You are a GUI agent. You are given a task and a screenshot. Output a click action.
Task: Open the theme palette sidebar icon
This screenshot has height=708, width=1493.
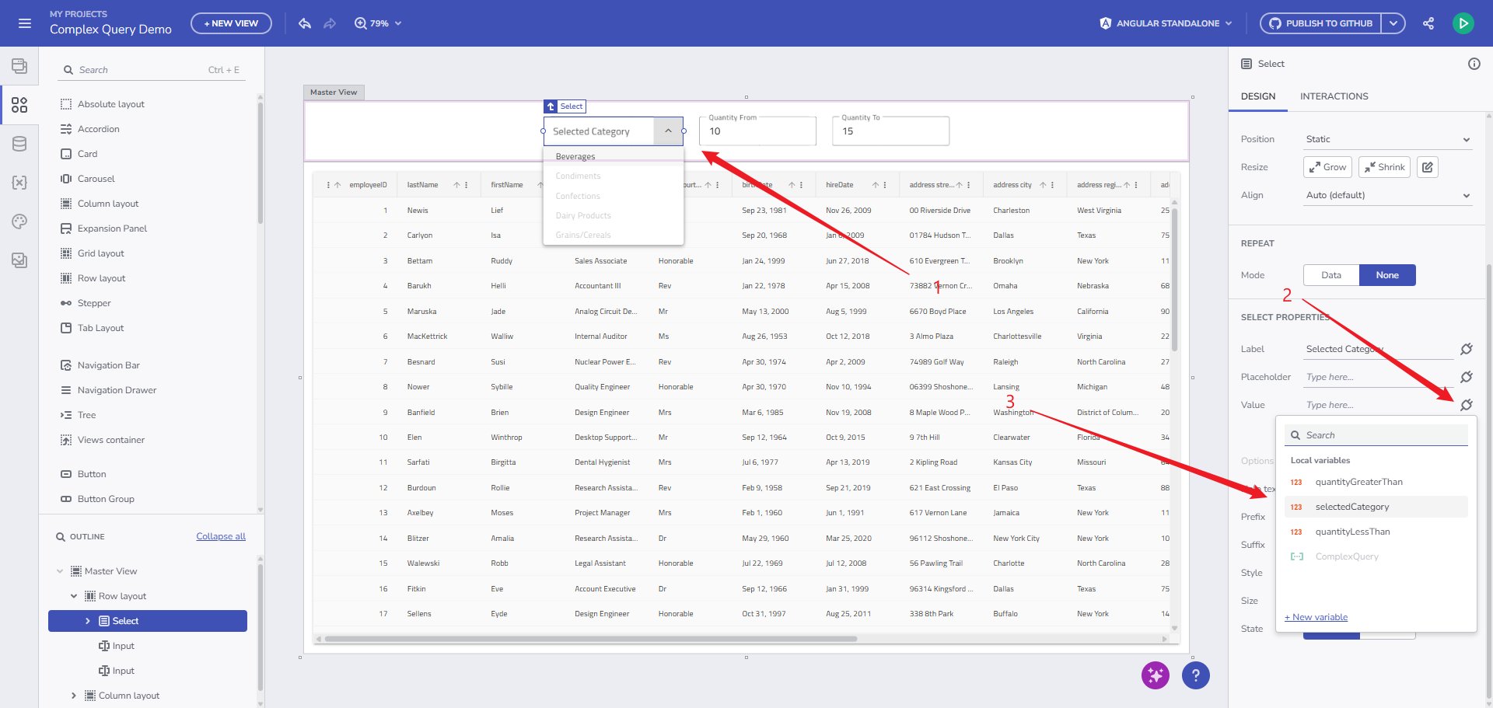(x=19, y=221)
